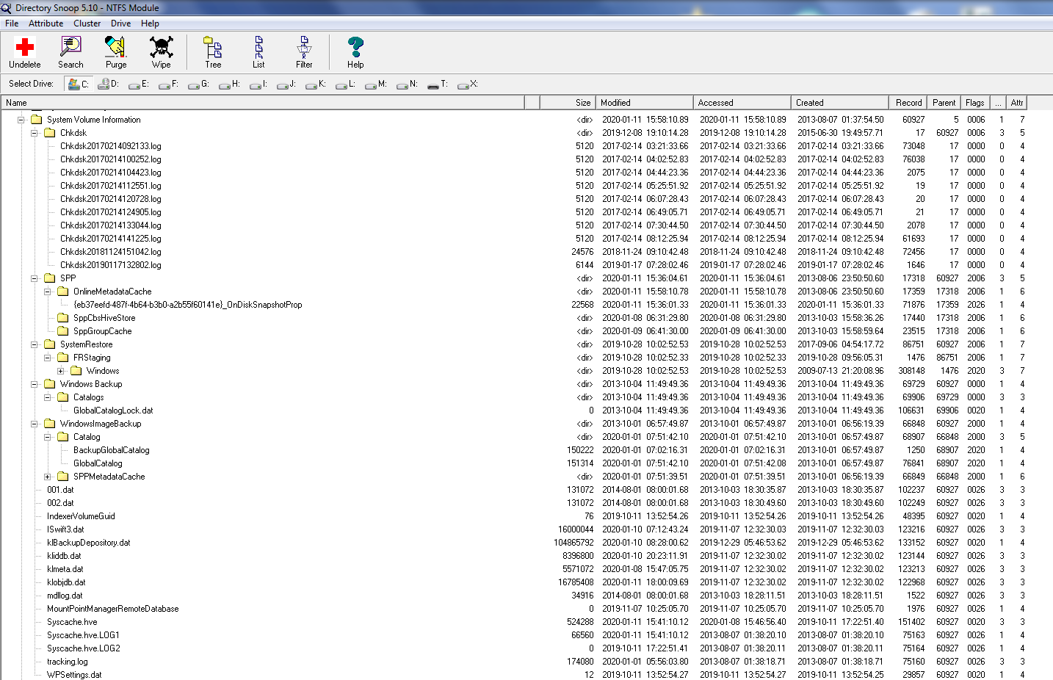Switch to Tree view

213,52
